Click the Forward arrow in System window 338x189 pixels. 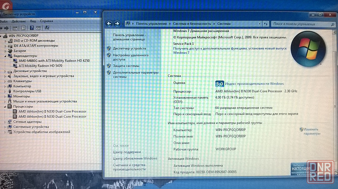point(117,23)
